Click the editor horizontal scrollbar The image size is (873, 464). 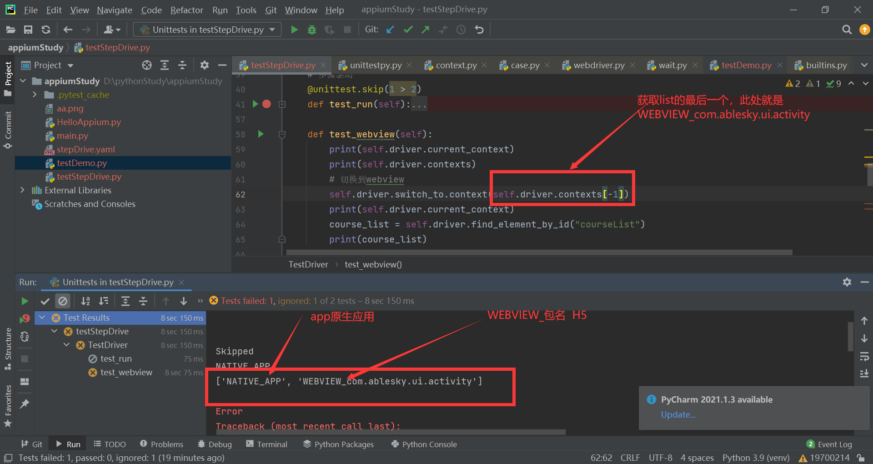click(539, 252)
